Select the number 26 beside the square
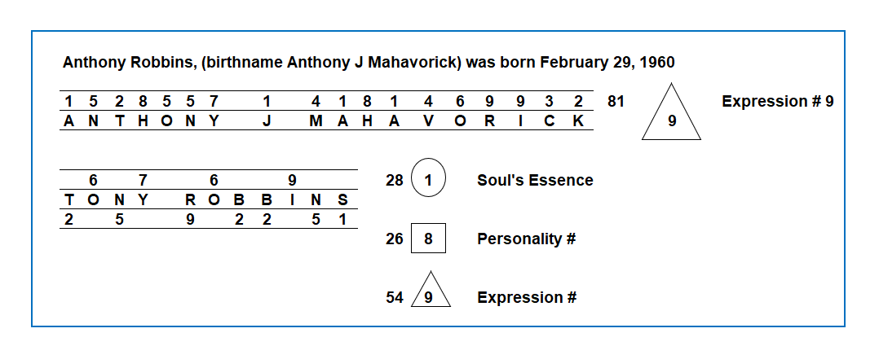 [x=395, y=239]
